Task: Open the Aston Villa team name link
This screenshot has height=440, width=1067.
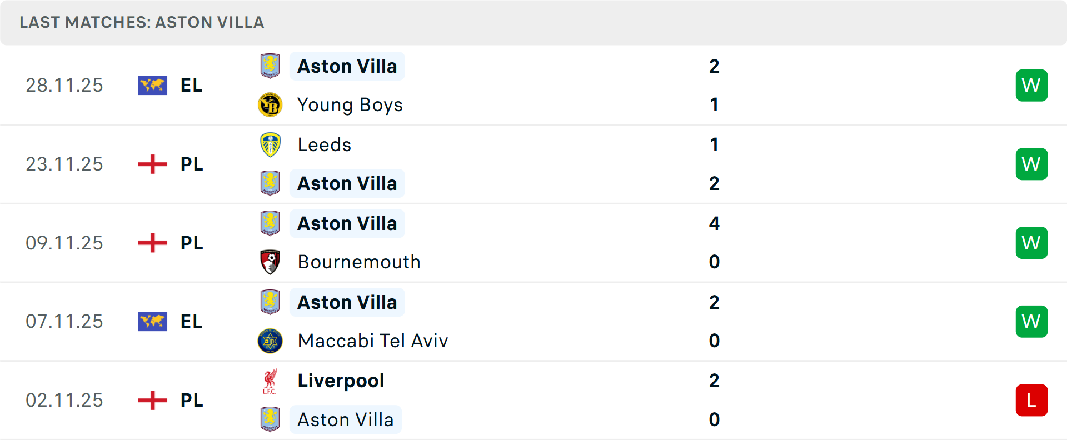Action: click(347, 66)
